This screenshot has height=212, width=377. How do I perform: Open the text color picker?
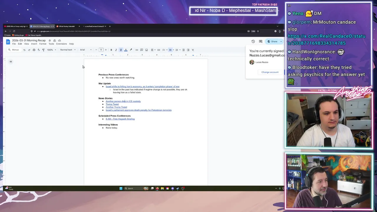pos(126,50)
